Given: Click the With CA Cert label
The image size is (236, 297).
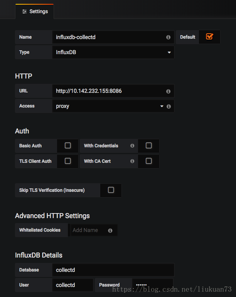Looking at the screenshot, I should tap(98, 161).
